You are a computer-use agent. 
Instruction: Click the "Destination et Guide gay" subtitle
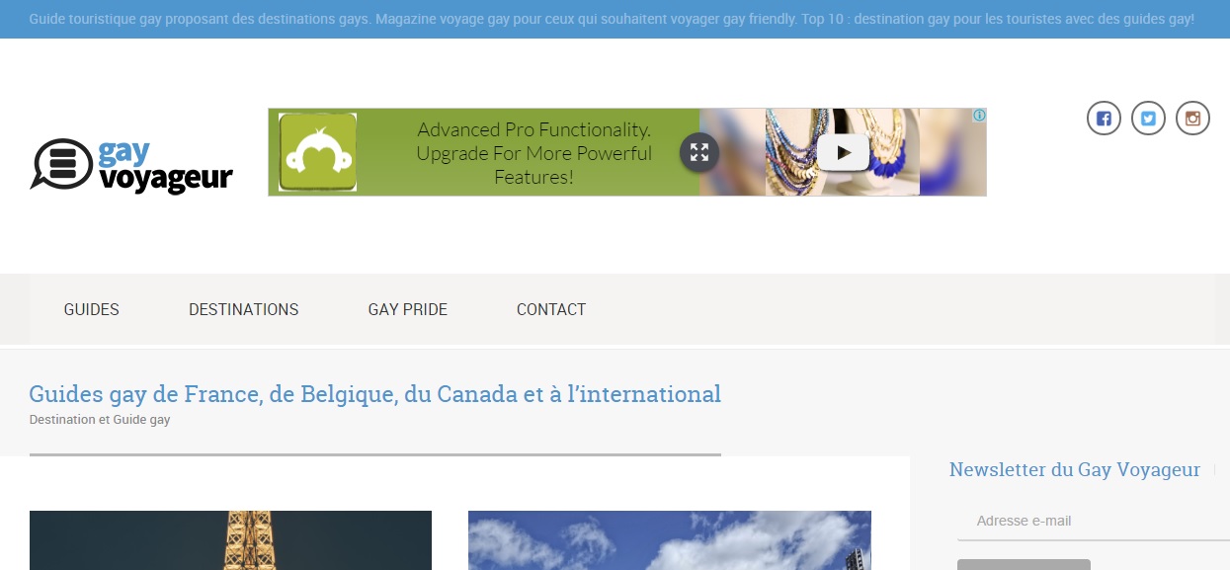point(100,420)
